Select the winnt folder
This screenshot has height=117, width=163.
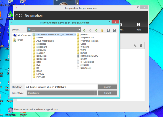[81, 50]
